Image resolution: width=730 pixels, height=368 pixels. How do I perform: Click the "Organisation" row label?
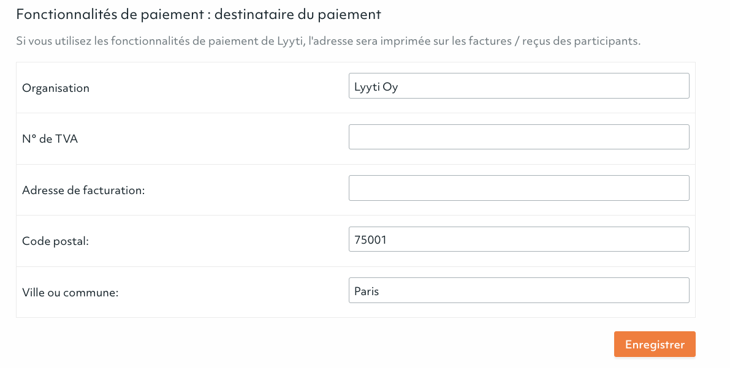point(55,88)
